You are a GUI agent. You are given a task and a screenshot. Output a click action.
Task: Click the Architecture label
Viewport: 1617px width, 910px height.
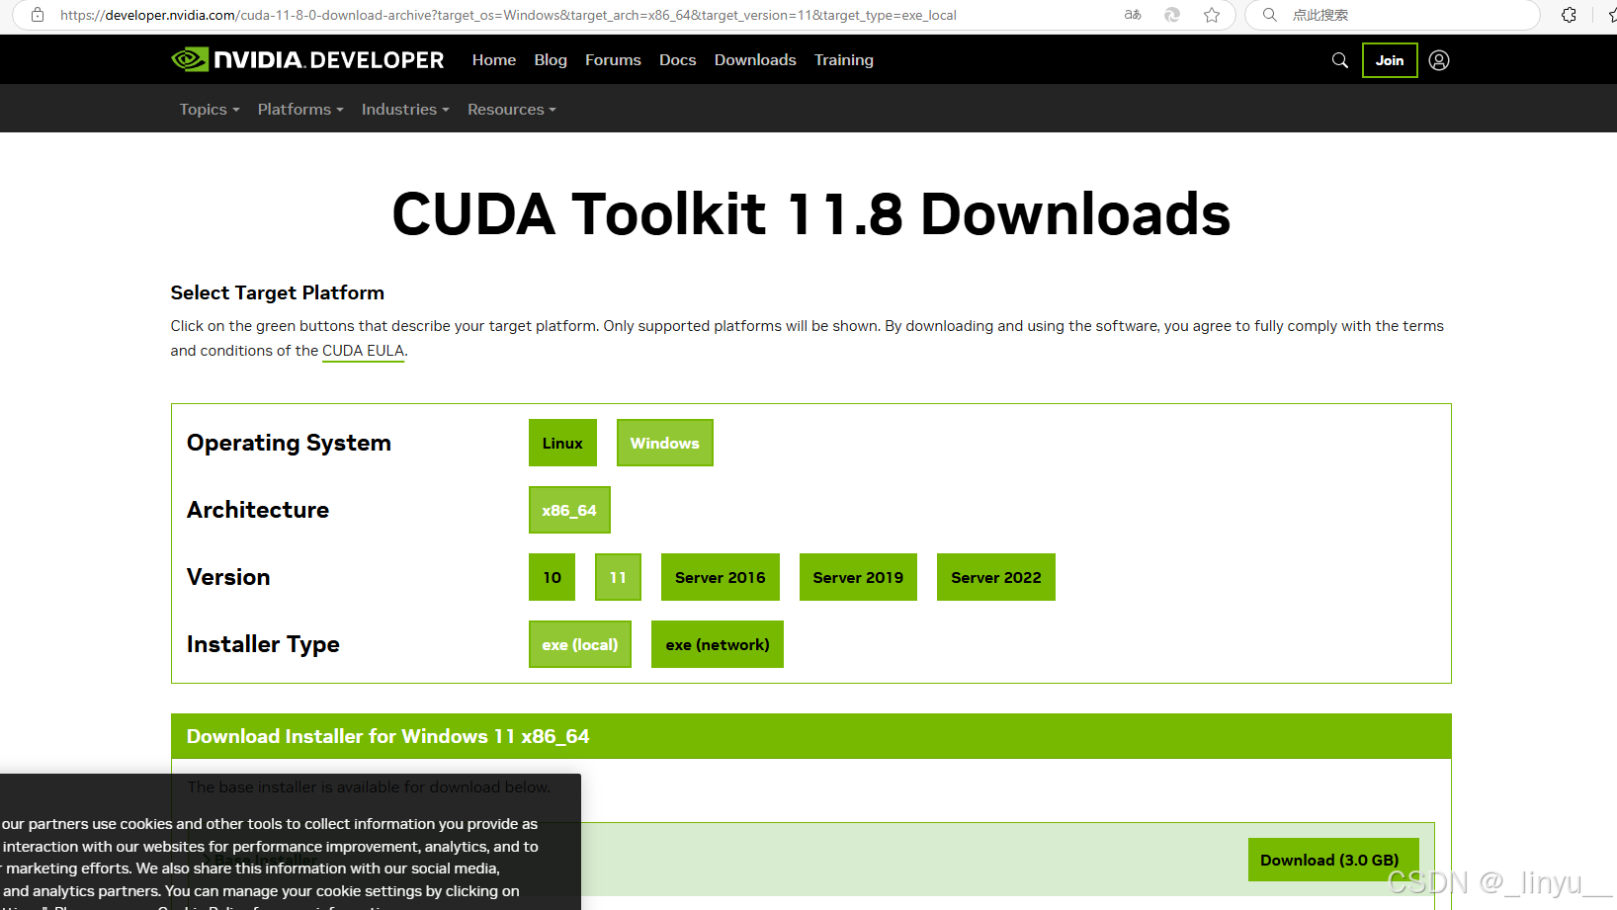point(258,510)
